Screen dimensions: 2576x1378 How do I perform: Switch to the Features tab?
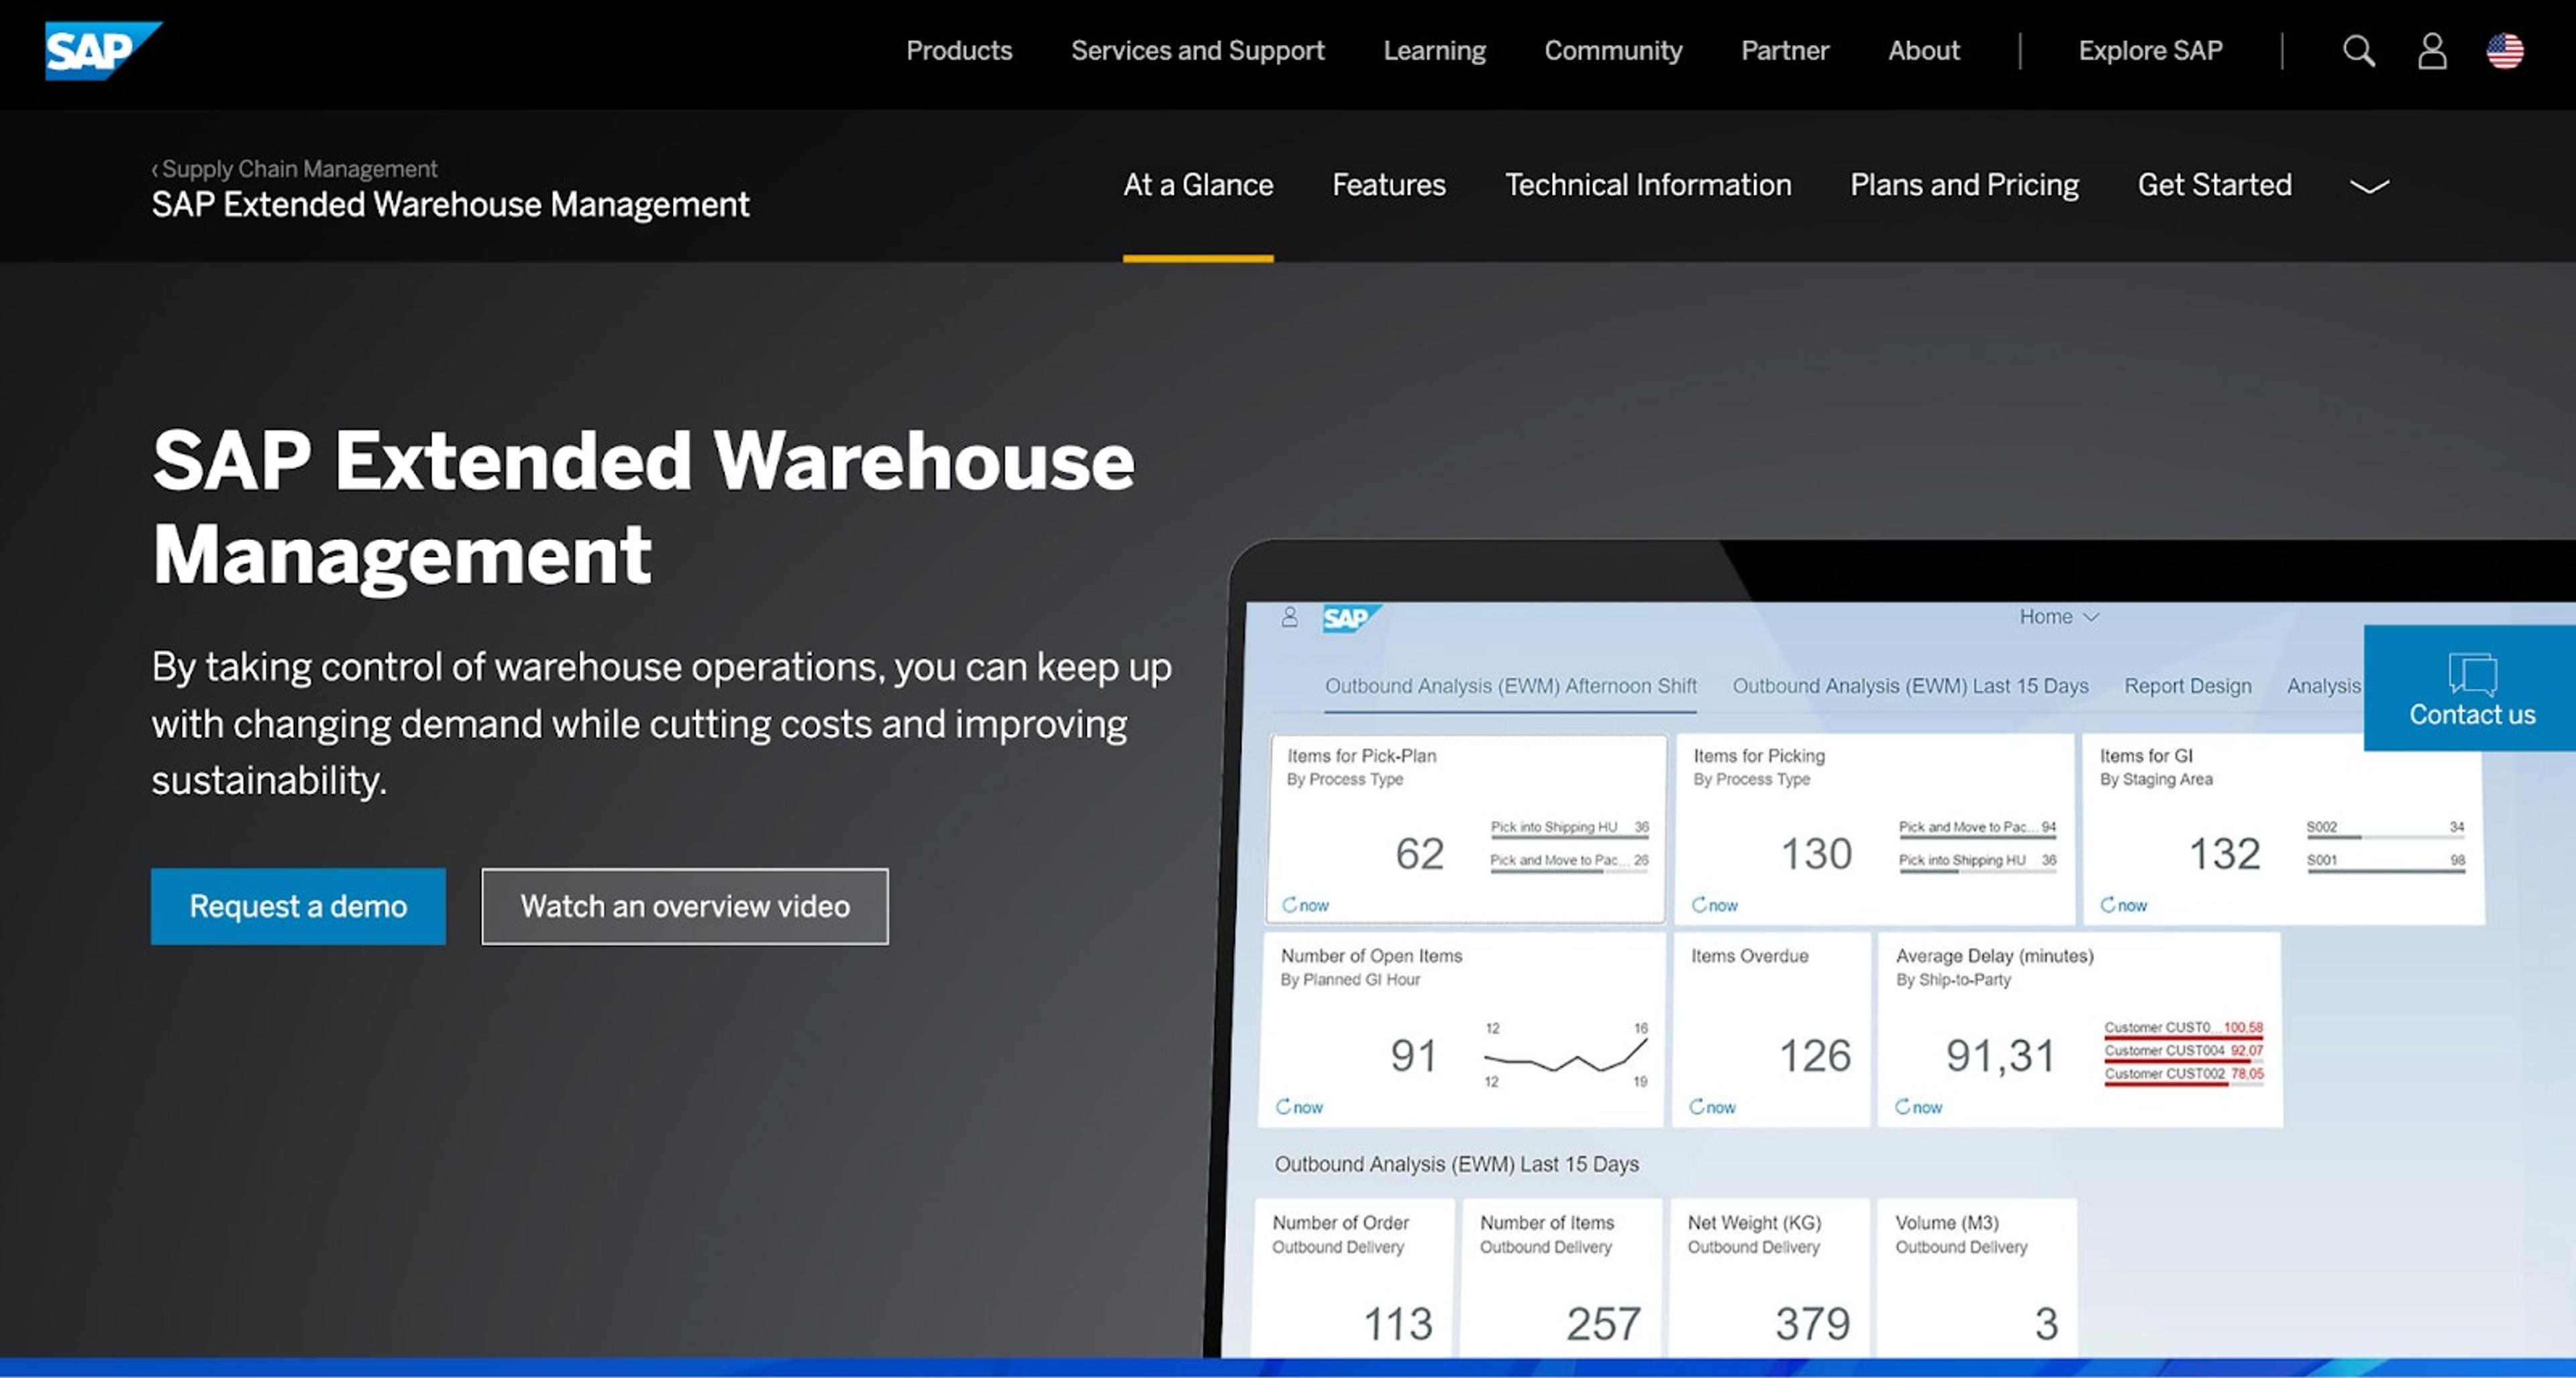tap(1389, 185)
